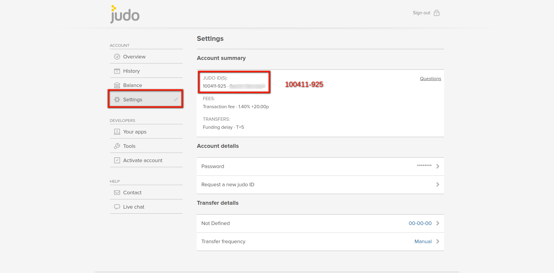This screenshot has width=554, height=273.
Task: Click the Balance bank icon
Action: [117, 85]
